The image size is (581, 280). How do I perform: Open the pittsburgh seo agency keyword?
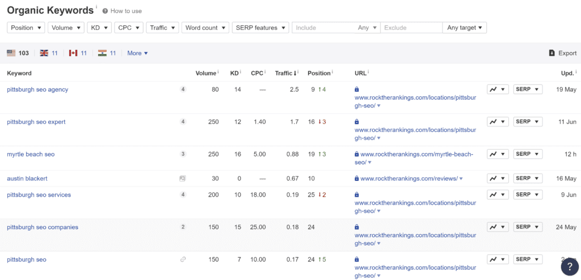click(x=37, y=89)
